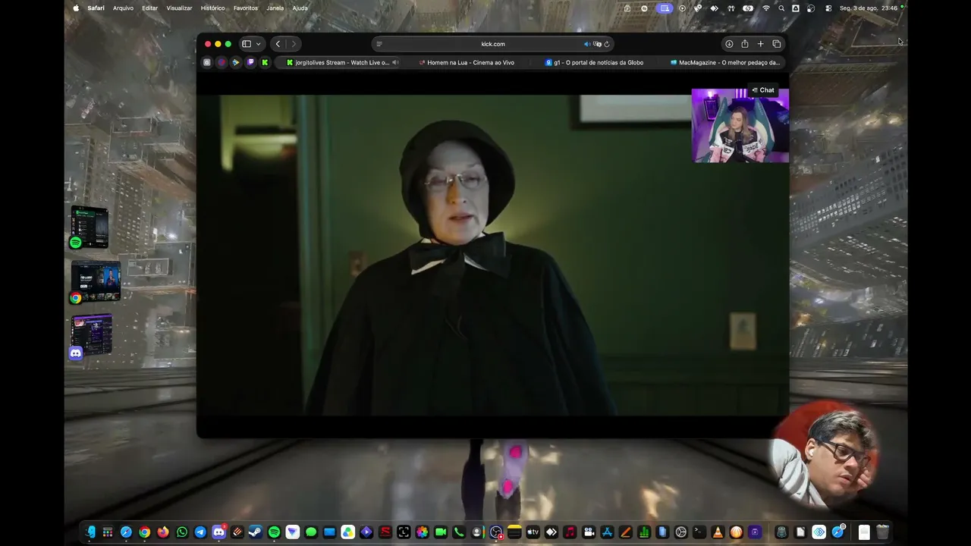Switch to MacMagazine tab

724,62
